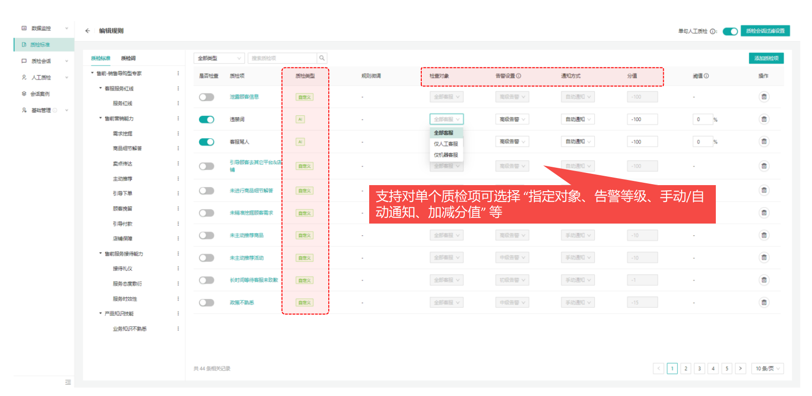This screenshot has width=812, height=396.
Task: Delete the 违禁词 row via trash icon
Action: (x=764, y=120)
